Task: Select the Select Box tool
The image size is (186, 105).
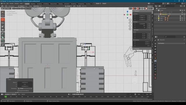Action: pos(3,12)
